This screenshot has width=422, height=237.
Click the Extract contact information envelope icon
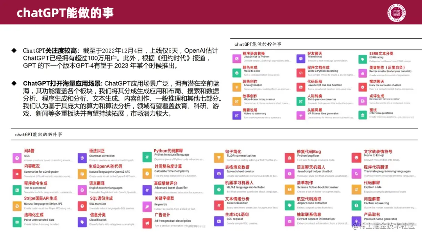click(x=290, y=221)
